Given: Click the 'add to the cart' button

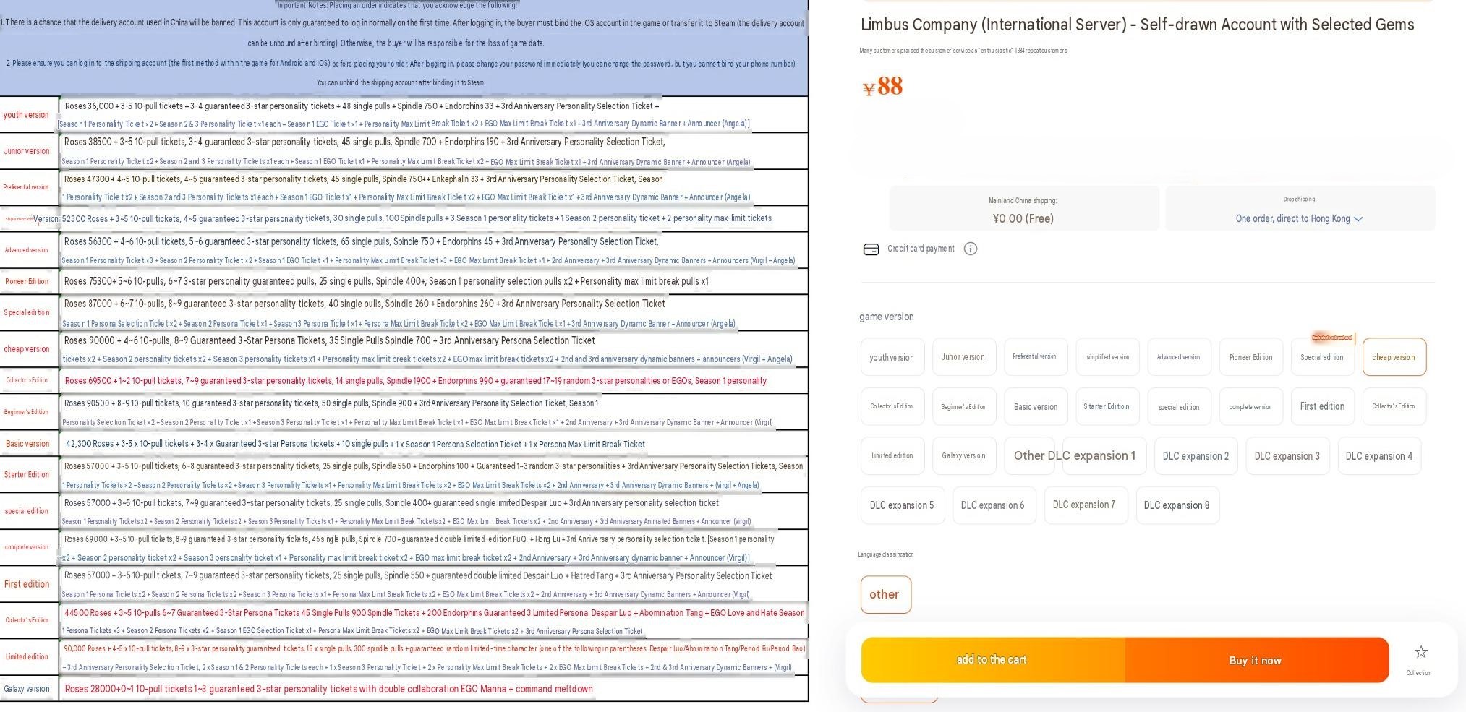Looking at the screenshot, I should click(x=992, y=660).
